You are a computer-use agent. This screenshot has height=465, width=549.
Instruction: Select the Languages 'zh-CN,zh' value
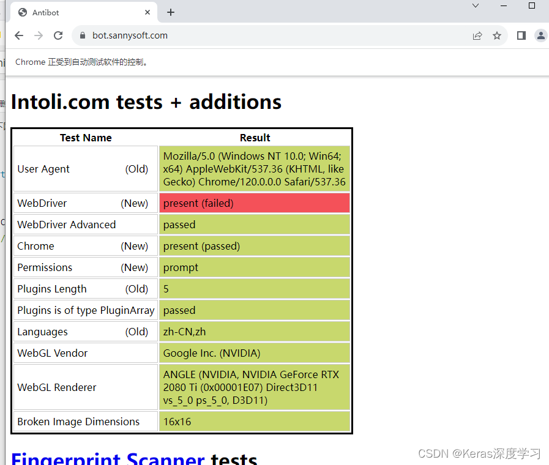pos(255,332)
